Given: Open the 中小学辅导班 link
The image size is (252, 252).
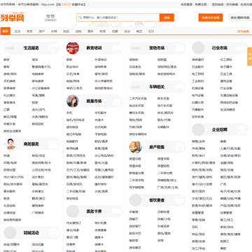Looking at the screenshot, I should coord(104,81).
